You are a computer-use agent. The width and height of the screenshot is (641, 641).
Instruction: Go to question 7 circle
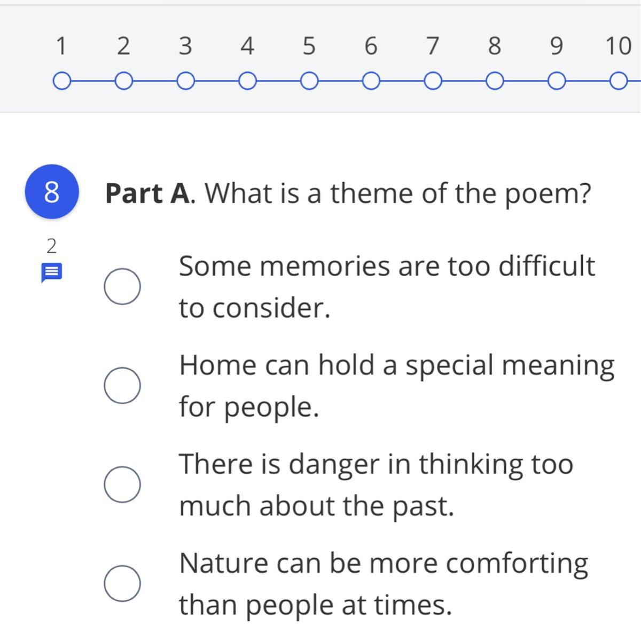(x=433, y=82)
